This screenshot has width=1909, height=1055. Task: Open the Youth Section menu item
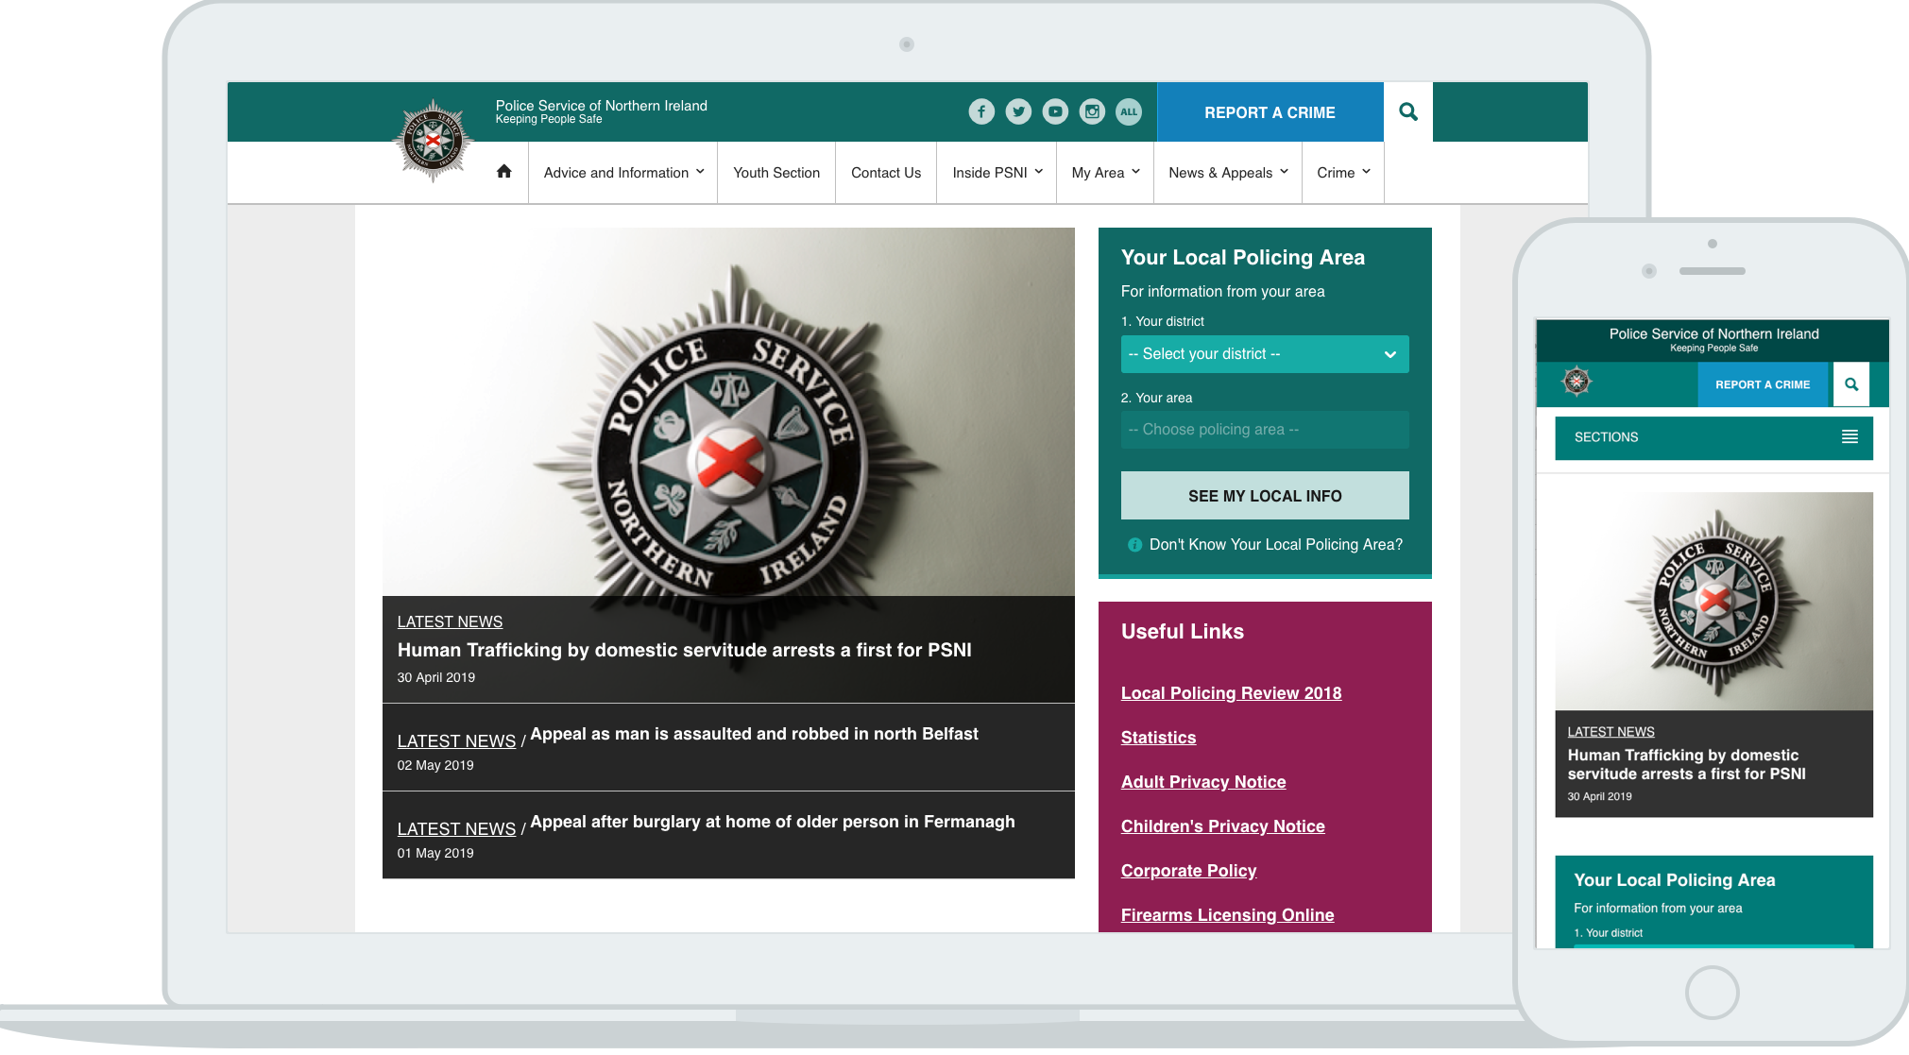(776, 173)
